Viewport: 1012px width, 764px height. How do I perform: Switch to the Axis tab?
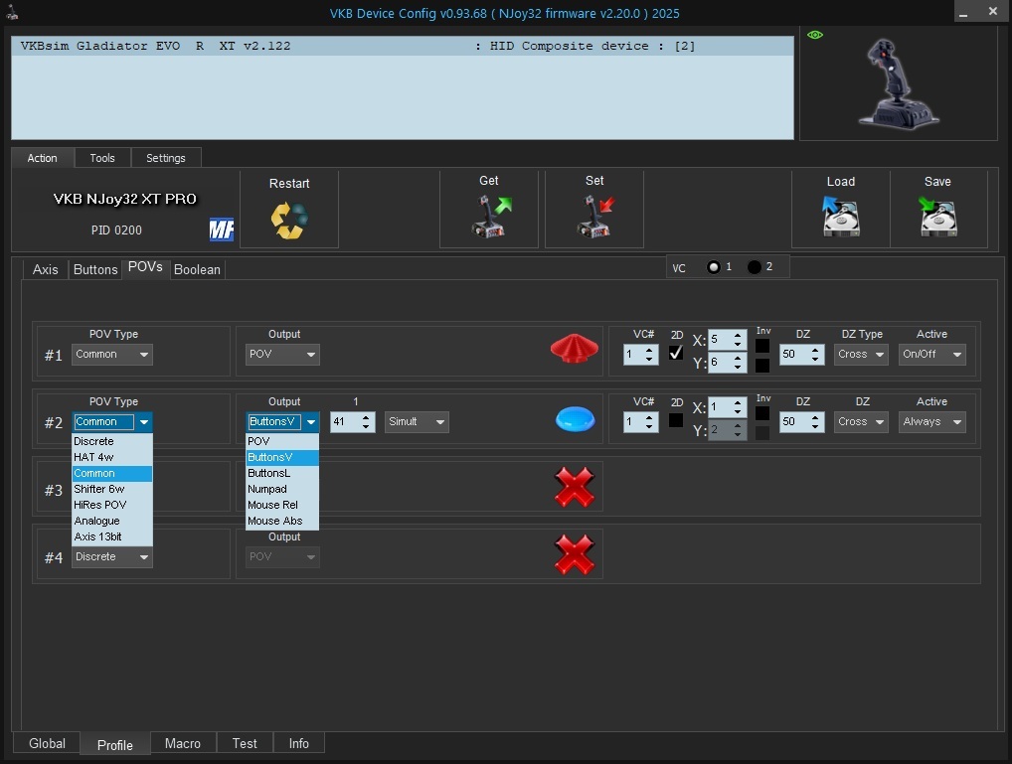click(45, 269)
